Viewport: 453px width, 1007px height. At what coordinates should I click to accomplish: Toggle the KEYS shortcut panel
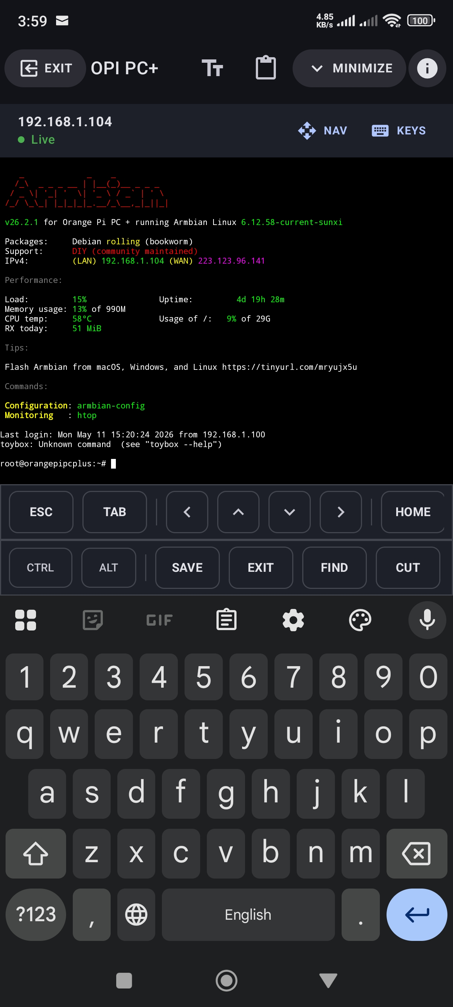click(399, 131)
